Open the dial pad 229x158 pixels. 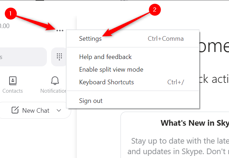click(x=59, y=57)
